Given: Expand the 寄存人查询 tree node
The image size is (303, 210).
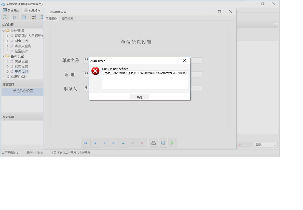Looking at the screenshot, I should pyautogui.click(x=8, y=46).
